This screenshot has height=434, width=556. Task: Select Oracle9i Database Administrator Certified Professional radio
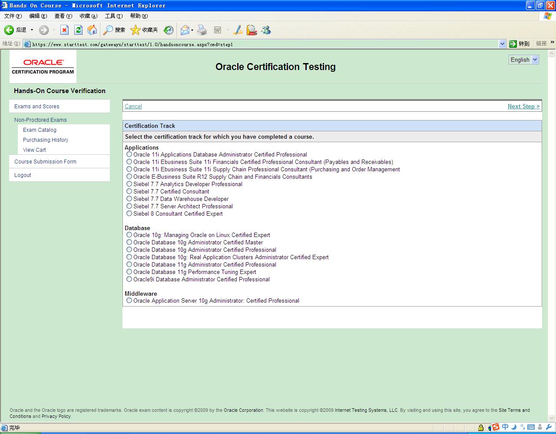click(129, 279)
